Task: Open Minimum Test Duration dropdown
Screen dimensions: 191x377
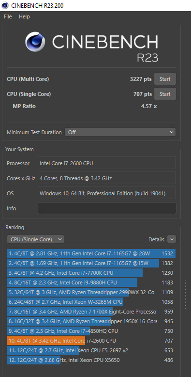Action: [x=120, y=132]
